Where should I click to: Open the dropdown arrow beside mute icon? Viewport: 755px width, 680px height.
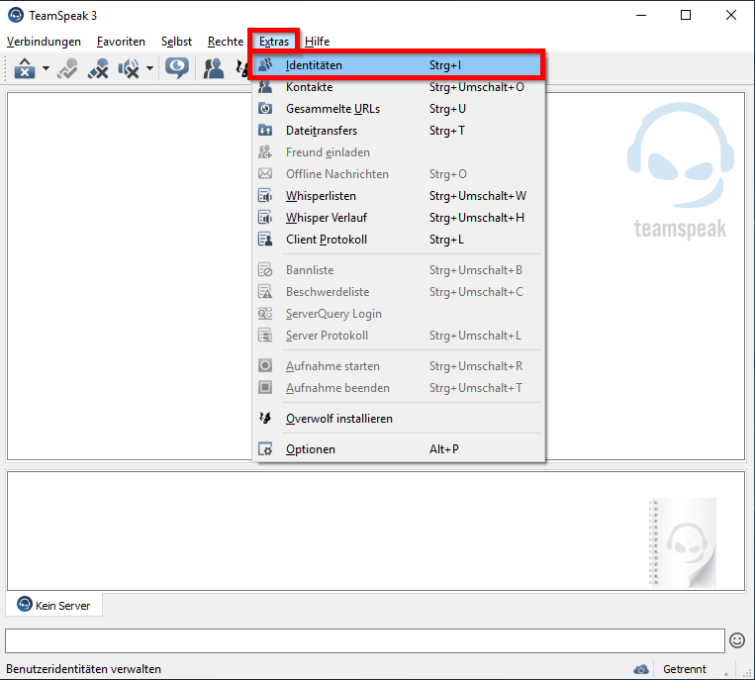coord(149,68)
